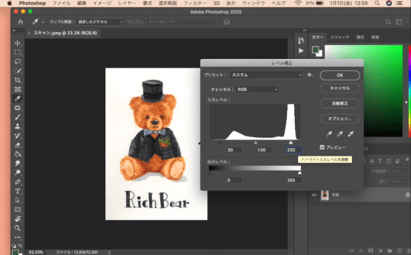Pick the white point eyedropper in Levels

351,134
